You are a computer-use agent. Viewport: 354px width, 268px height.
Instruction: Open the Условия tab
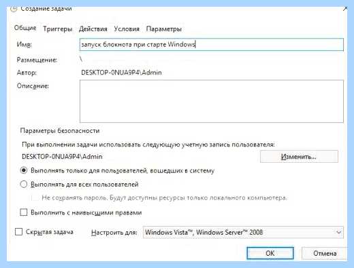(x=127, y=29)
